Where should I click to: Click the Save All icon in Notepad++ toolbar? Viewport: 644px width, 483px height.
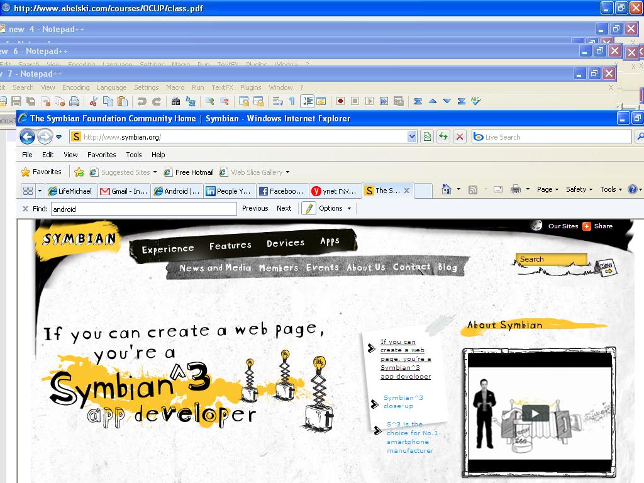tap(31, 101)
